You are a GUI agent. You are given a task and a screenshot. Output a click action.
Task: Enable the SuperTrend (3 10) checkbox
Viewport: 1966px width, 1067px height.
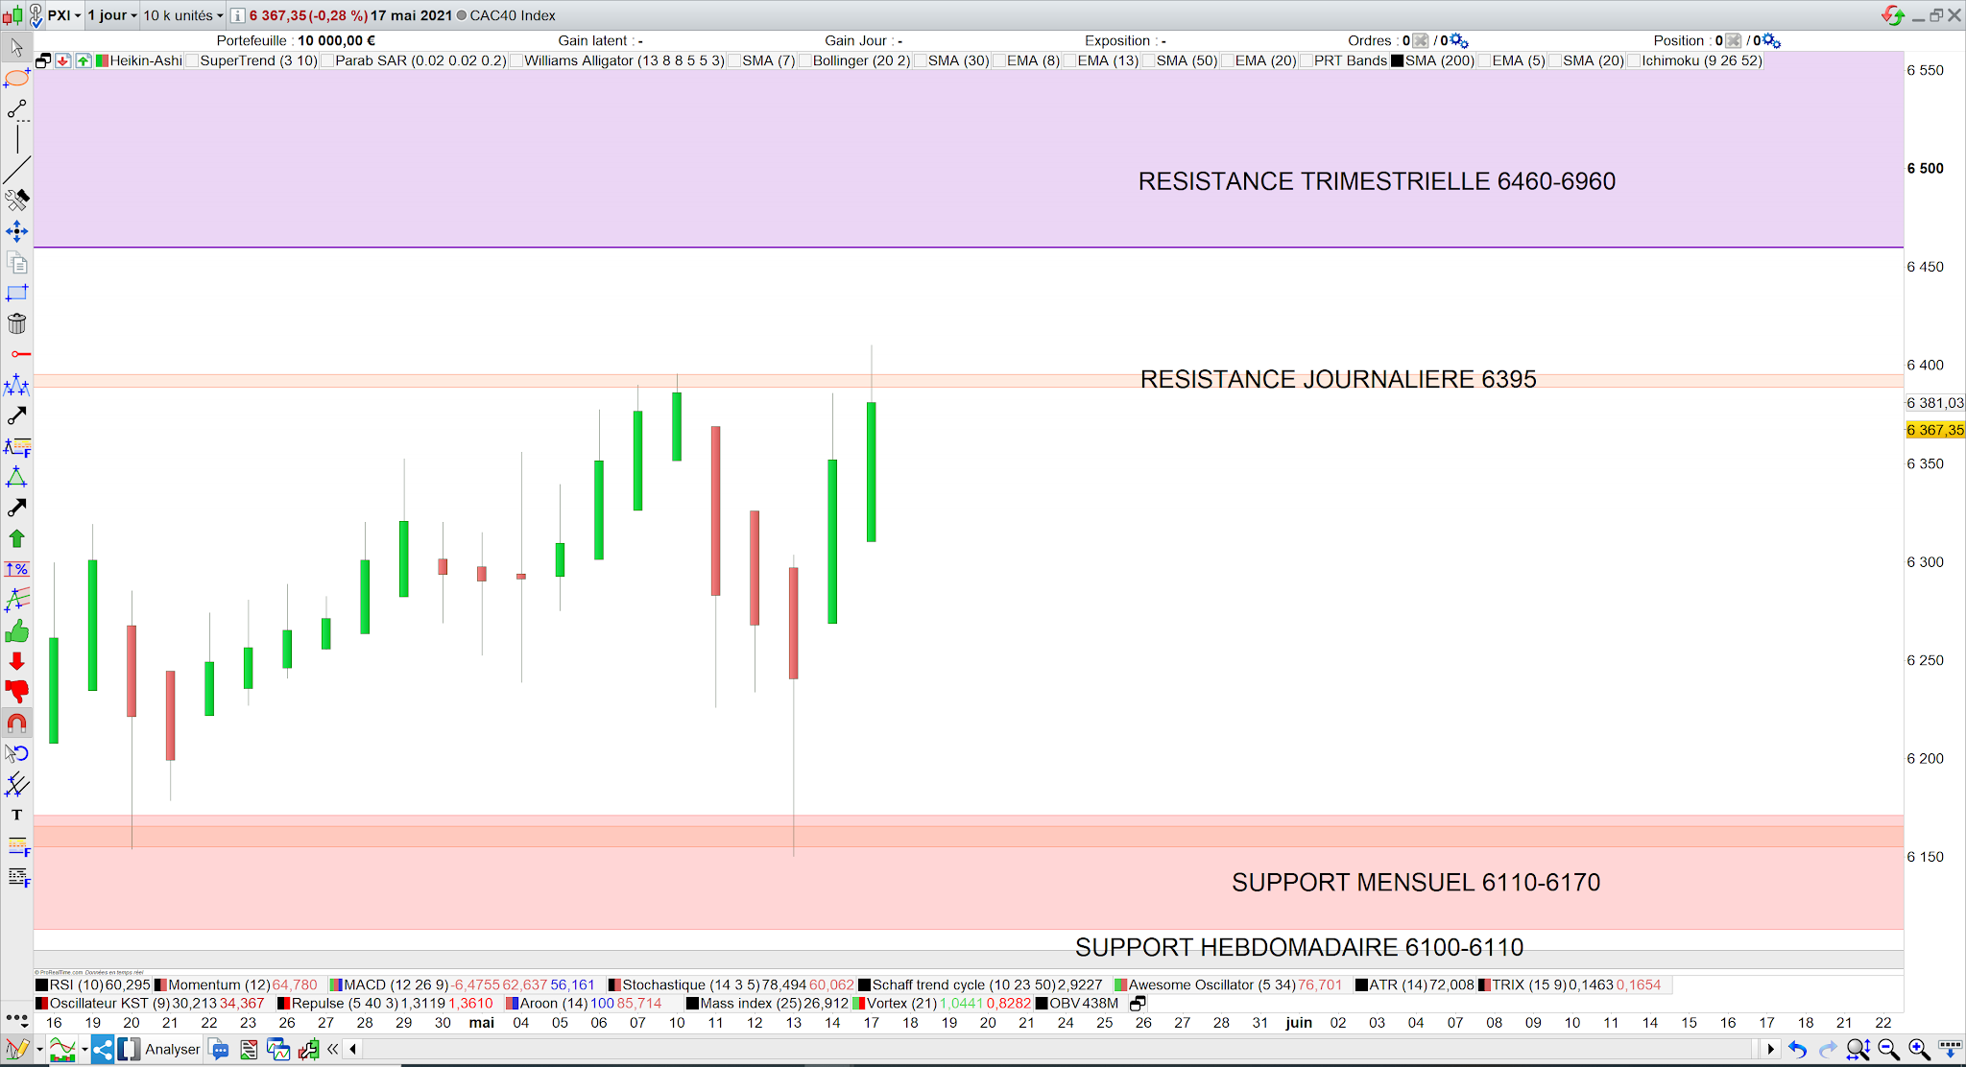tap(192, 60)
